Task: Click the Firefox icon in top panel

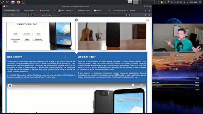Action: click(18, 2)
